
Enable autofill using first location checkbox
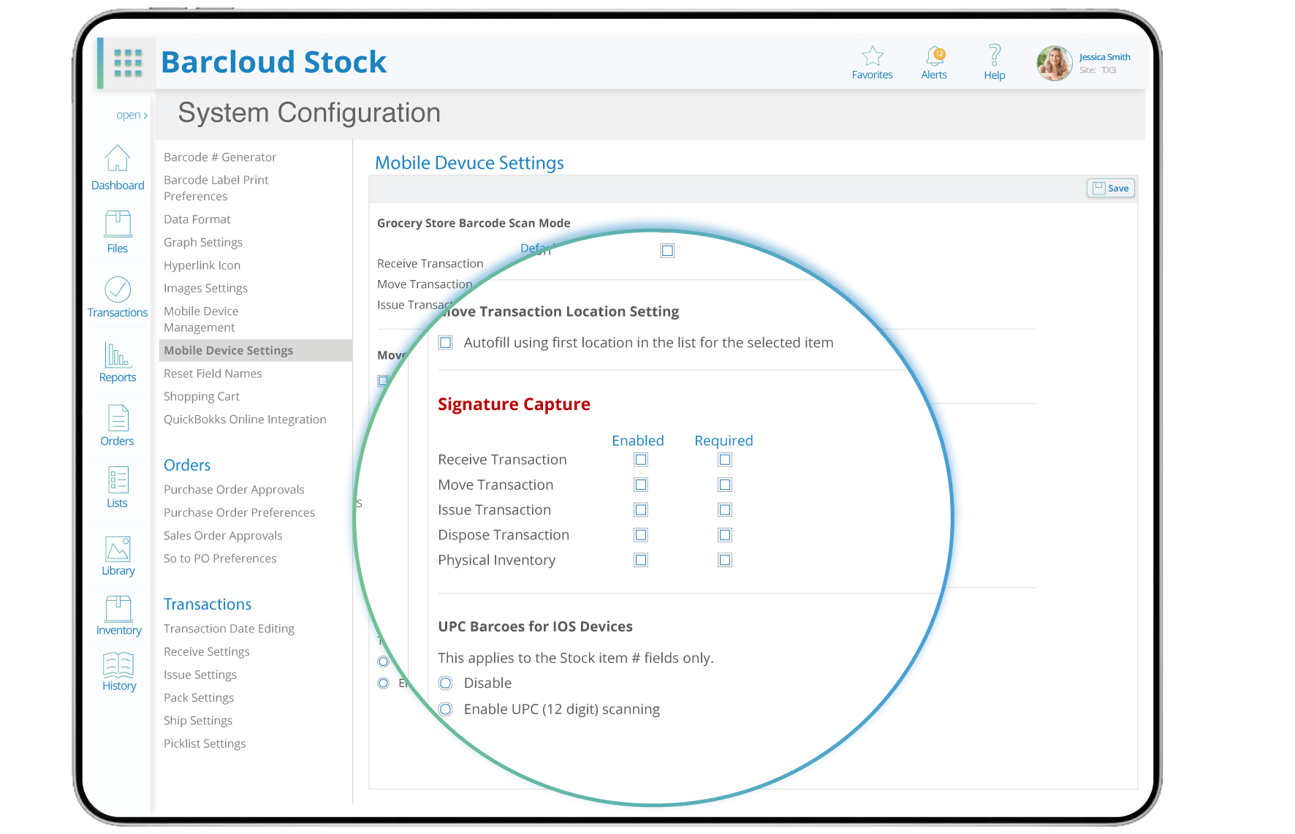click(x=446, y=343)
